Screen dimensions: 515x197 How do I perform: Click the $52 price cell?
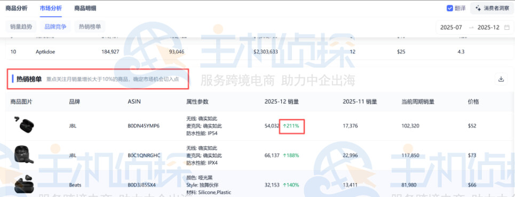(472, 126)
